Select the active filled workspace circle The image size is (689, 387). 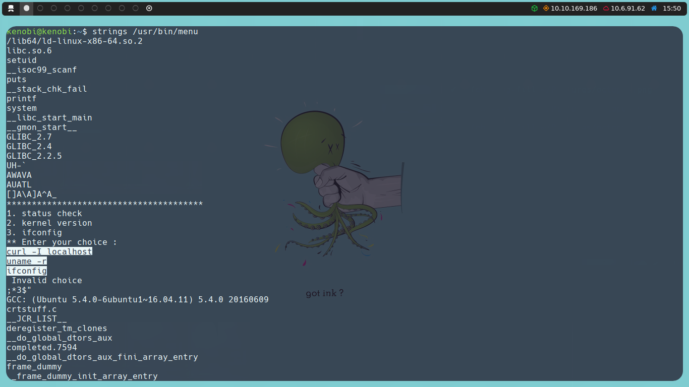[x=27, y=8]
